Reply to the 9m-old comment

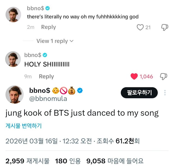[46, 76]
